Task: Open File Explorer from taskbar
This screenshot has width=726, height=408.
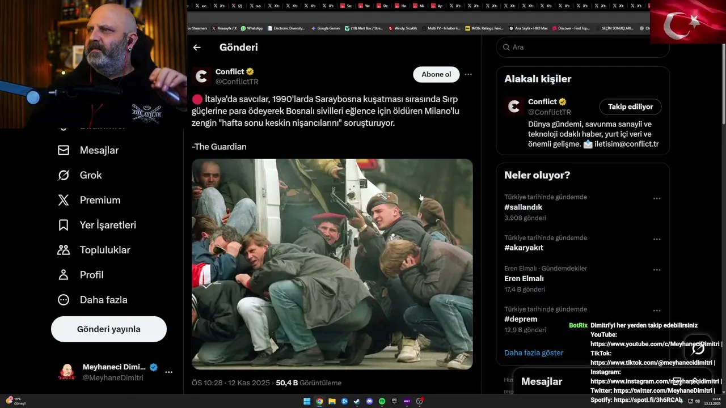Action: point(332,401)
